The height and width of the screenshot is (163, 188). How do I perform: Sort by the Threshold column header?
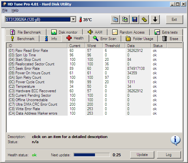pos(114,46)
